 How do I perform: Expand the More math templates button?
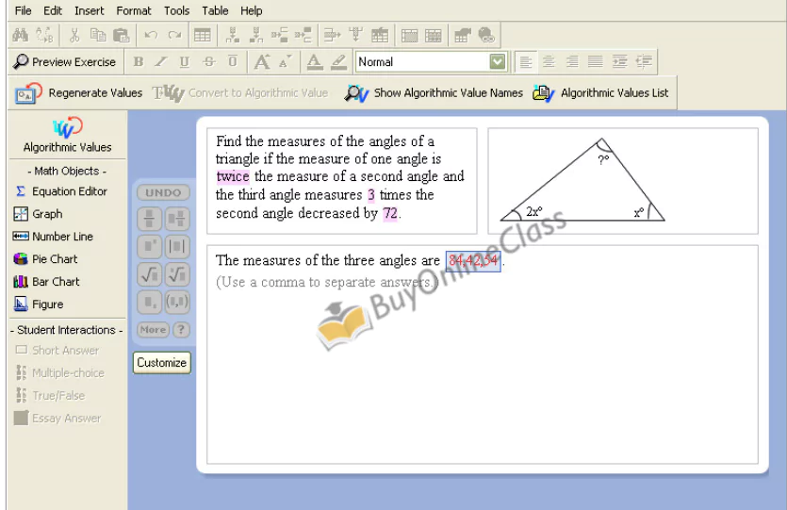[152, 330]
